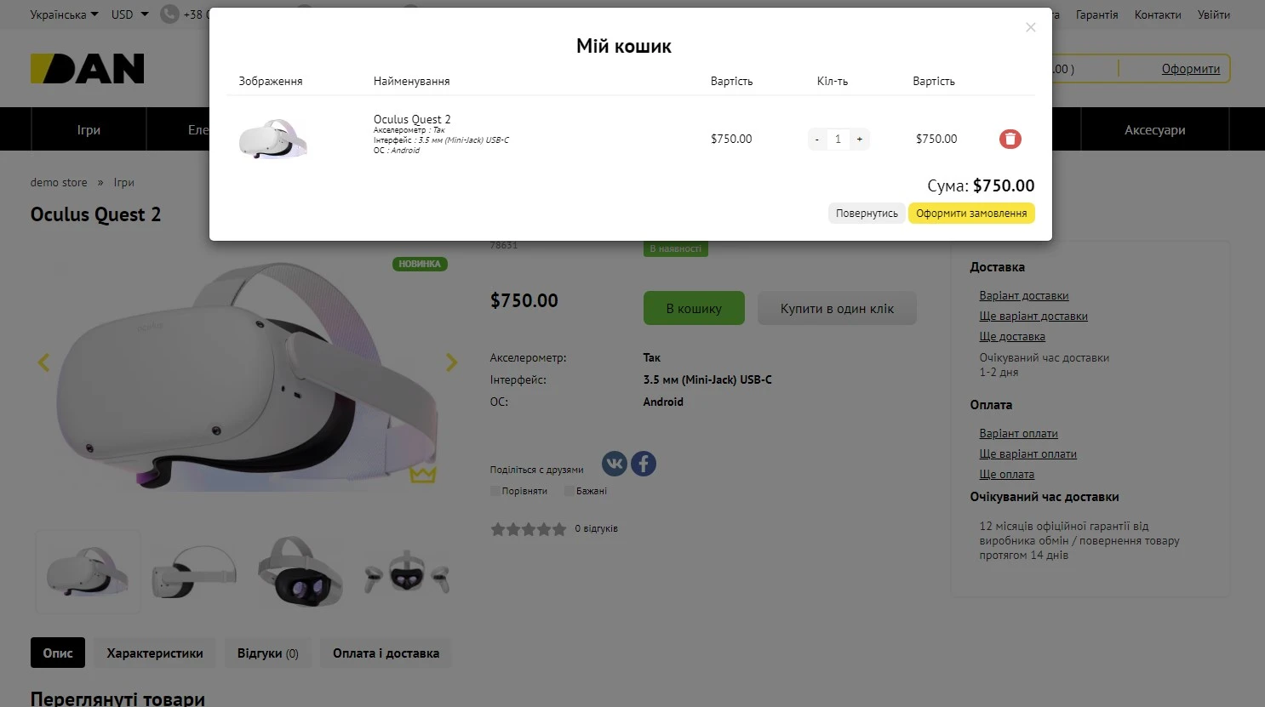Switch to the Характеристики tab
Viewport: 1265px width, 707px height.
tap(155, 653)
